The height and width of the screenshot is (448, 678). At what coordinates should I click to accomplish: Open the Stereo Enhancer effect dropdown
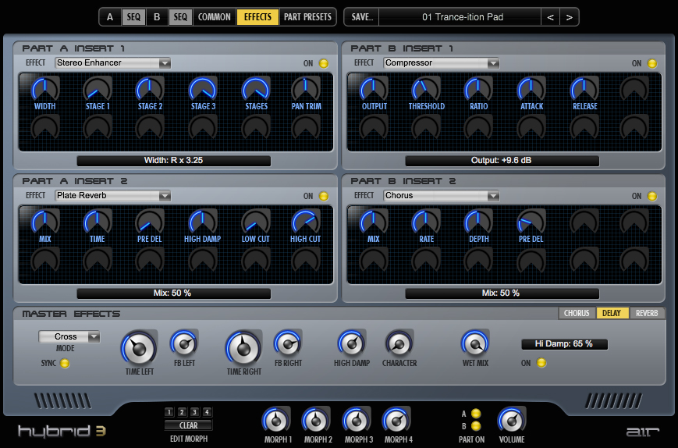pos(112,62)
